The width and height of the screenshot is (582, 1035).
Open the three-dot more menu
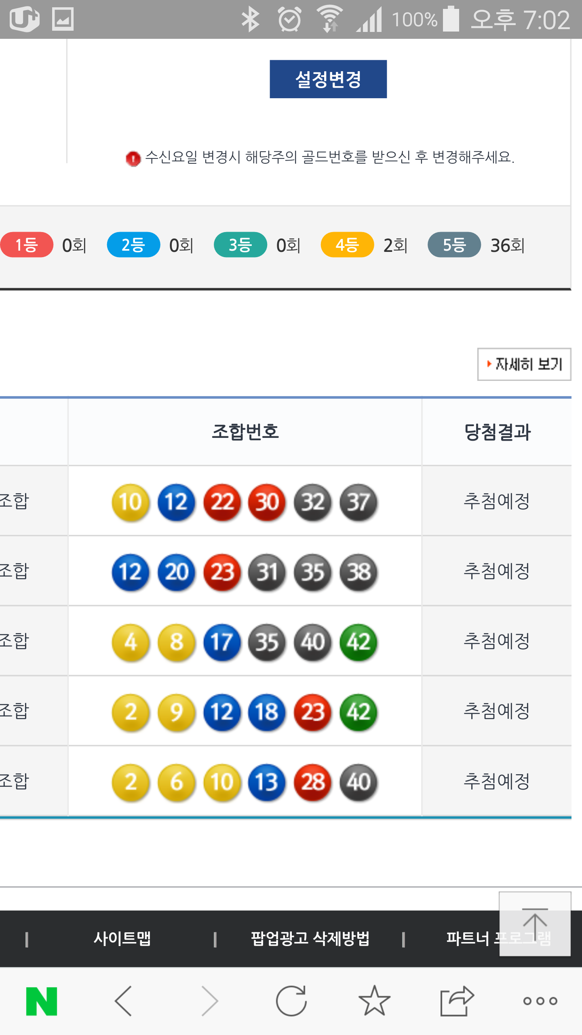[x=540, y=1001]
